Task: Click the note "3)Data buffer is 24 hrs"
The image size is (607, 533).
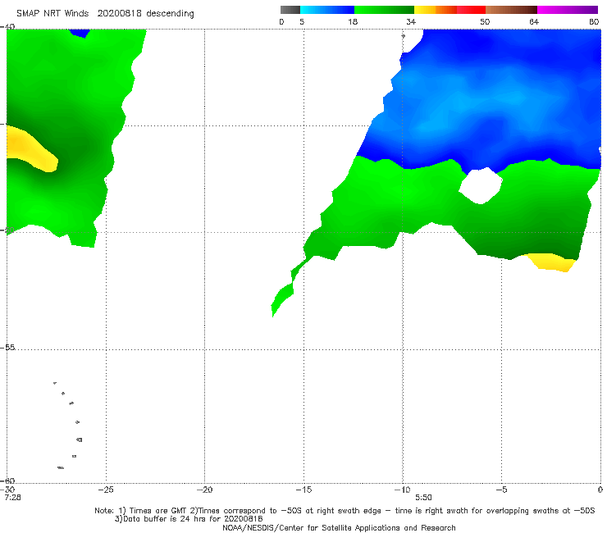Action: [x=188, y=519]
